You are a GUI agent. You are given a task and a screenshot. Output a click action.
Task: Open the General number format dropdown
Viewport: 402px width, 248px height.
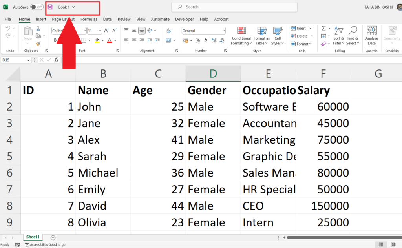pos(203,31)
